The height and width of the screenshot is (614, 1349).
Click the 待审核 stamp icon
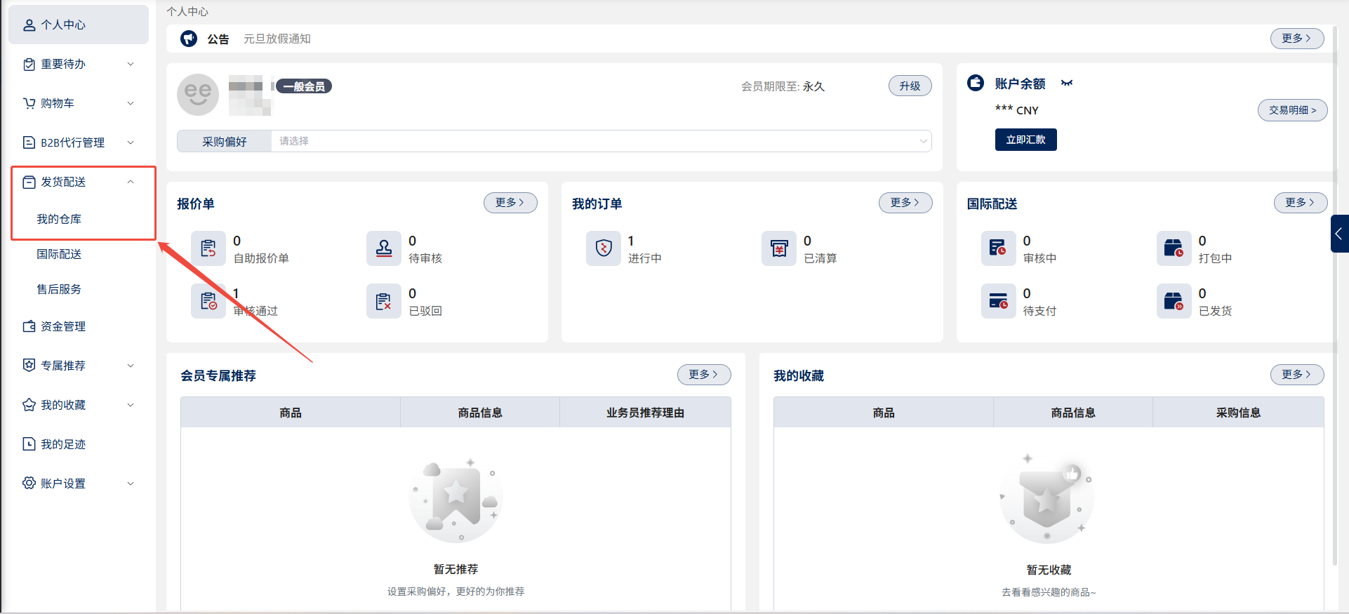[384, 248]
